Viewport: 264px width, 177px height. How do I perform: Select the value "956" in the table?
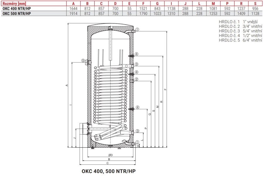(255, 8)
